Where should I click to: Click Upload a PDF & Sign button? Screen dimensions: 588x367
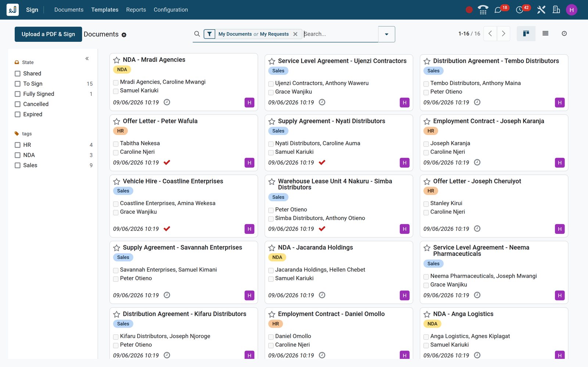pyautogui.click(x=48, y=34)
